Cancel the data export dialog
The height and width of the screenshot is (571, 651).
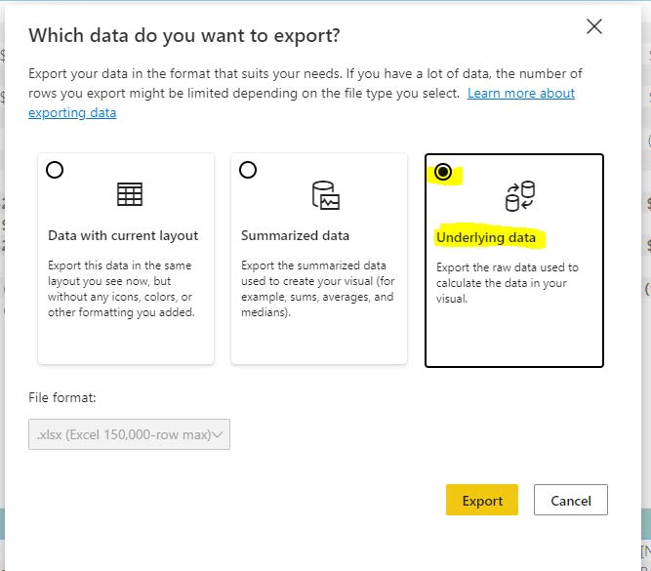tap(570, 500)
